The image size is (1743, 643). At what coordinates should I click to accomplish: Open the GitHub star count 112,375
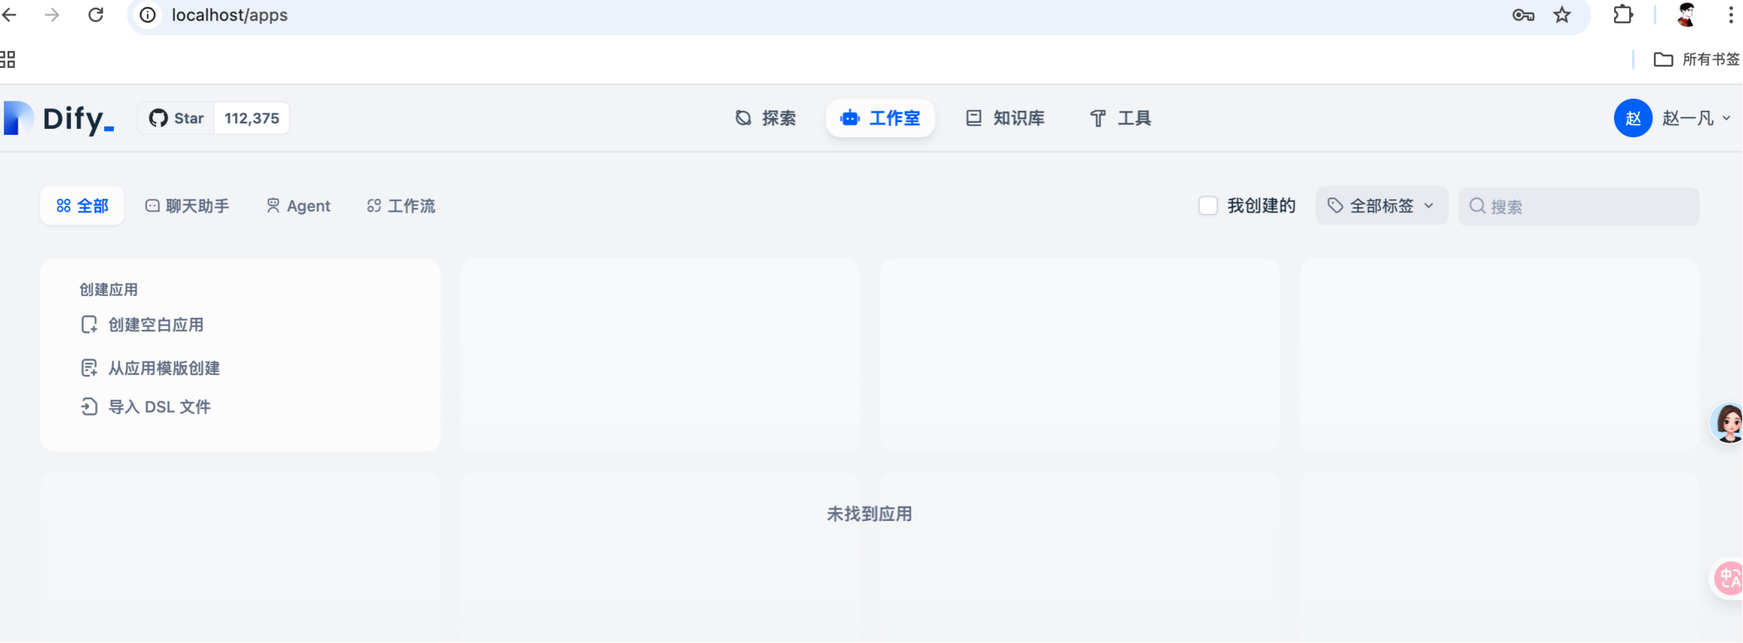click(x=252, y=118)
